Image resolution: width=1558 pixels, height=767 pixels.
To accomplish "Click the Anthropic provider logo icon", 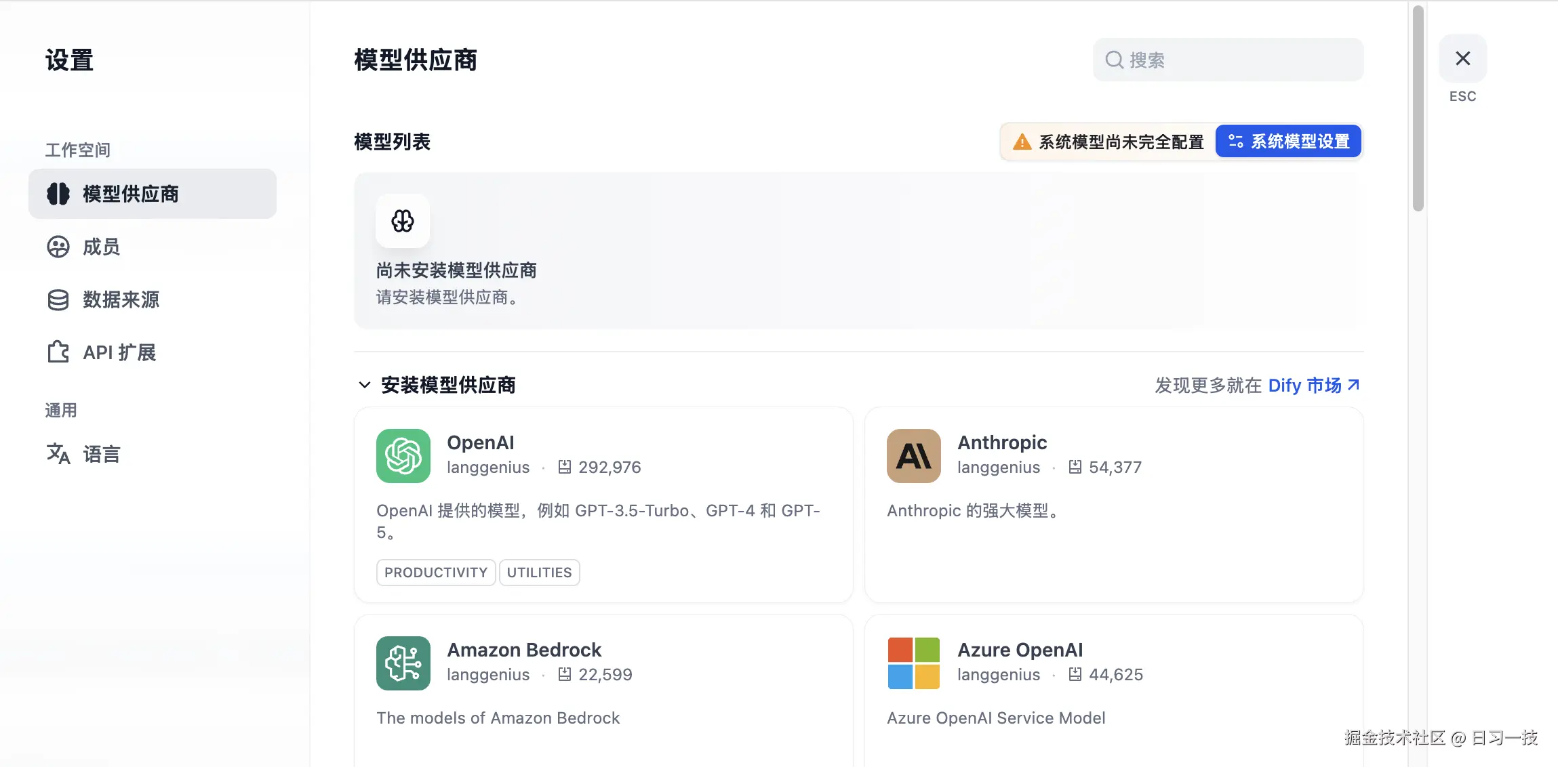I will (x=913, y=455).
